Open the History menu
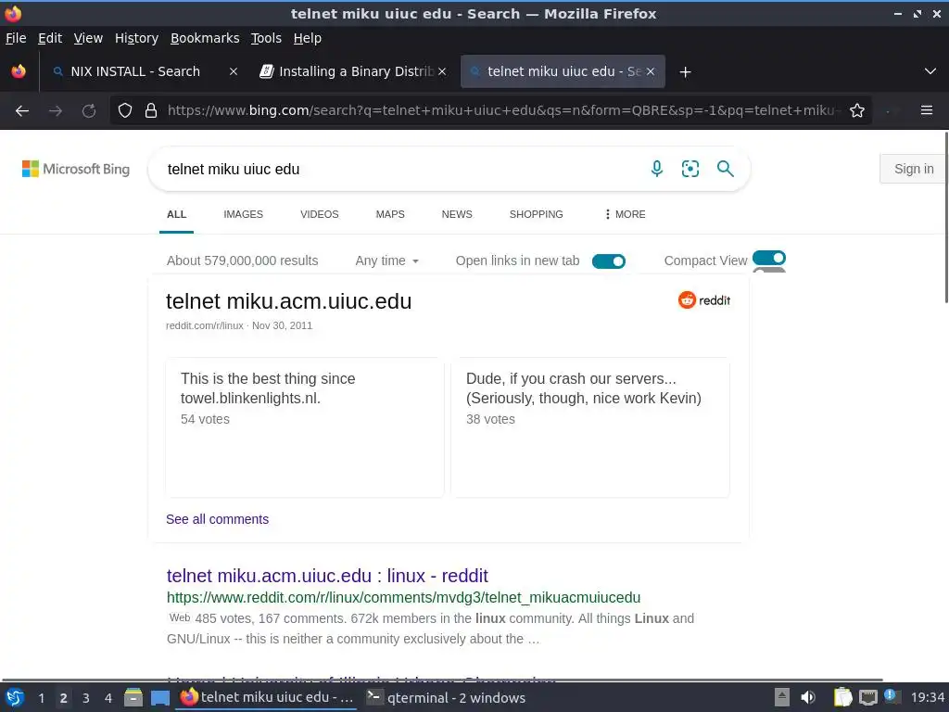The height and width of the screenshot is (712, 949). pos(137,38)
